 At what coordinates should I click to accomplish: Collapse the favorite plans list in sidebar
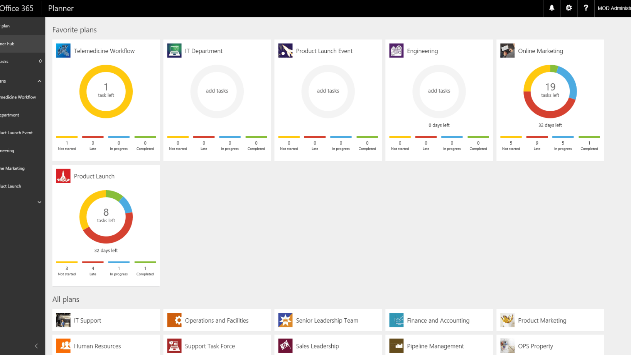pyautogui.click(x=39, y=81)
